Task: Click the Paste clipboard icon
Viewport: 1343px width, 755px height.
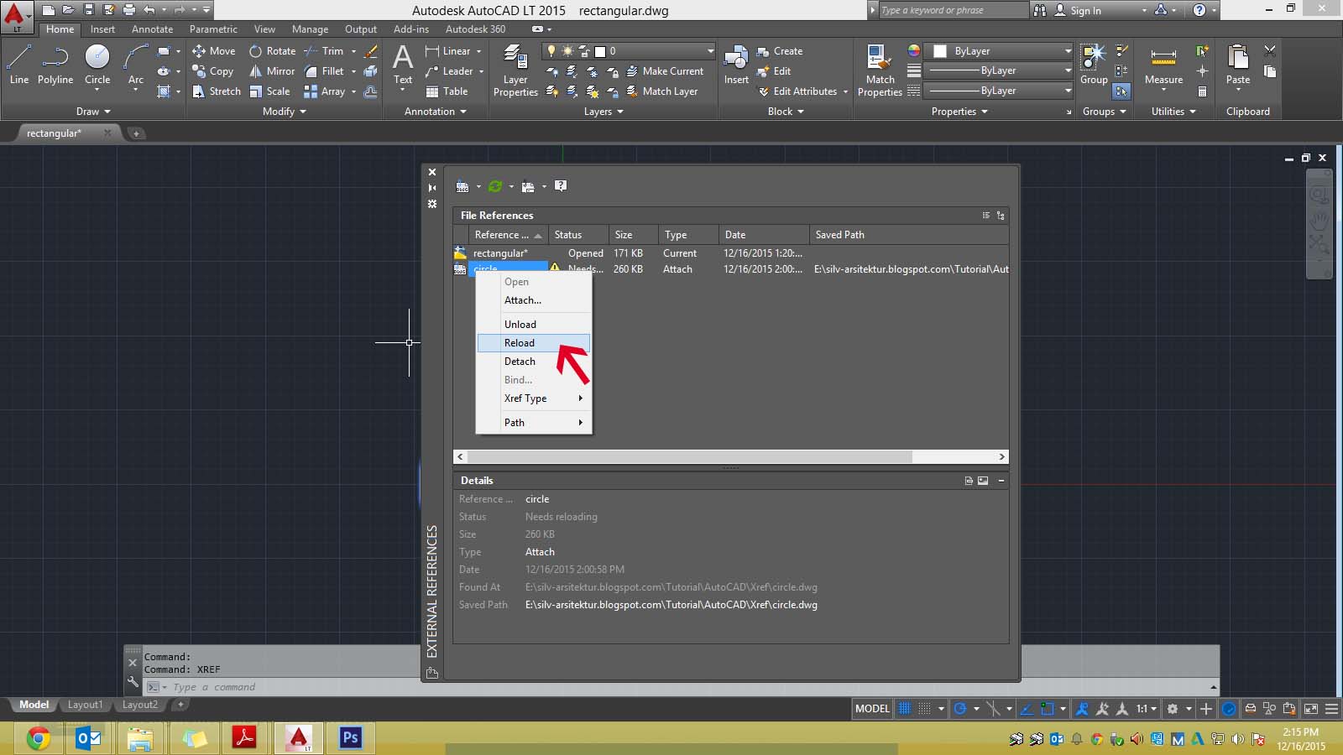Action: pos(1238,65)
